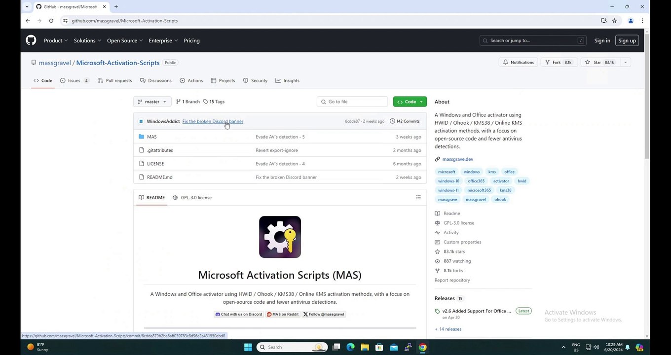Open the weather widget showing Sunny

click(38, 347)
